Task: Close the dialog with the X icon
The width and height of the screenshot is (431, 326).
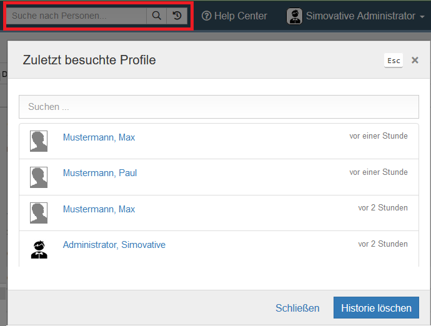Action: click(x=415, y=60)
